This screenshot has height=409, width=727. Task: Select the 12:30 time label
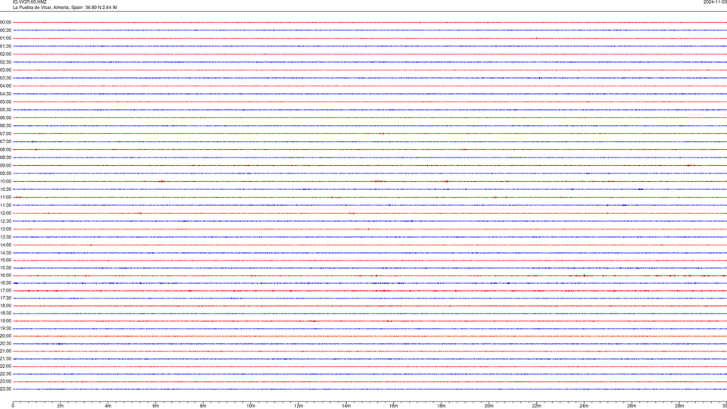click(5, 221)
